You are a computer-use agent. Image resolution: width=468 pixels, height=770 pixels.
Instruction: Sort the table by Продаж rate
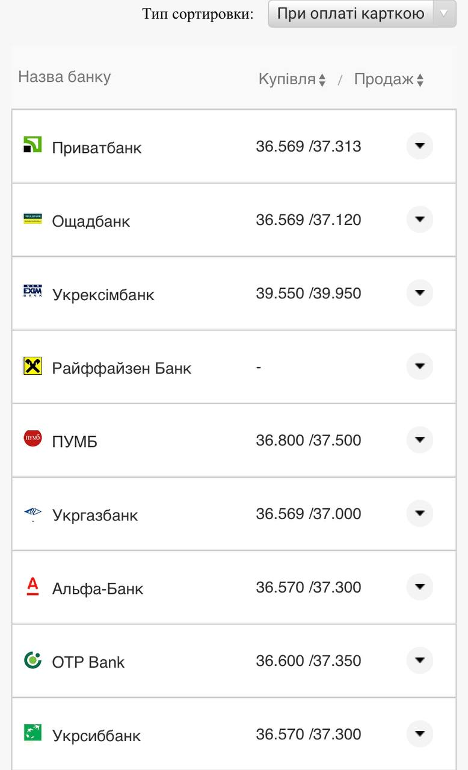[389, 79]
